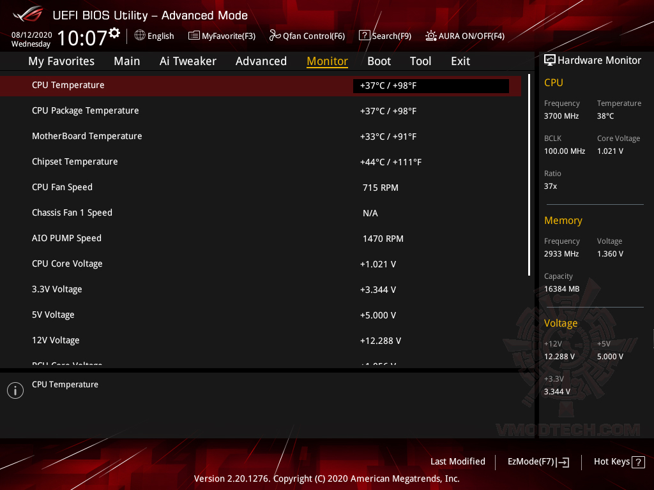Image resolution: width=654 pixels, height=490 pixels.
Task: Switch to the Main tab
Action: 127,61
